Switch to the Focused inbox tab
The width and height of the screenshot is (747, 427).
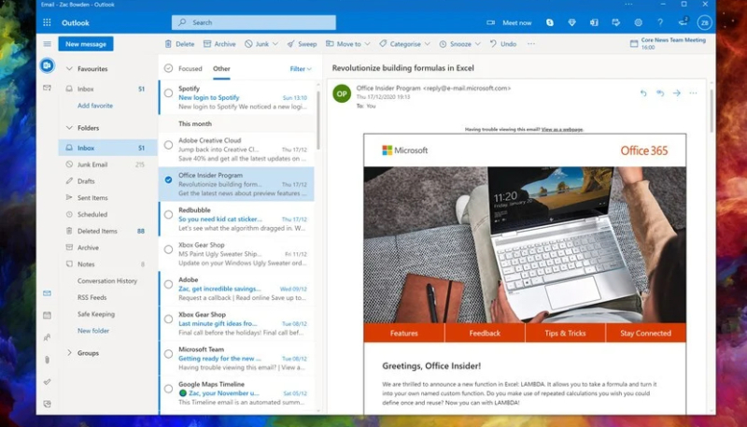point(190,68)
